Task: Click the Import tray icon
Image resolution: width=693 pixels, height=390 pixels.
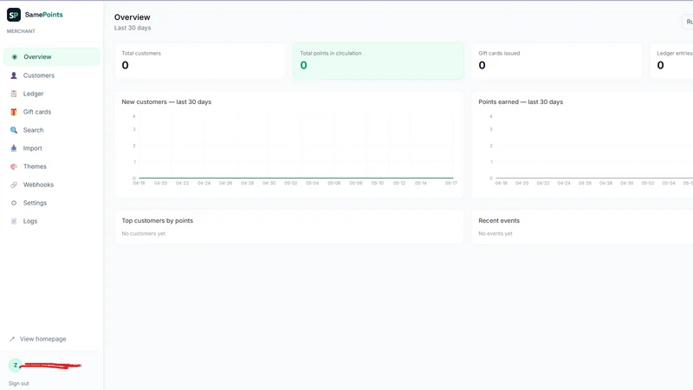Action: pyautogui.click(x=14, y=148)
